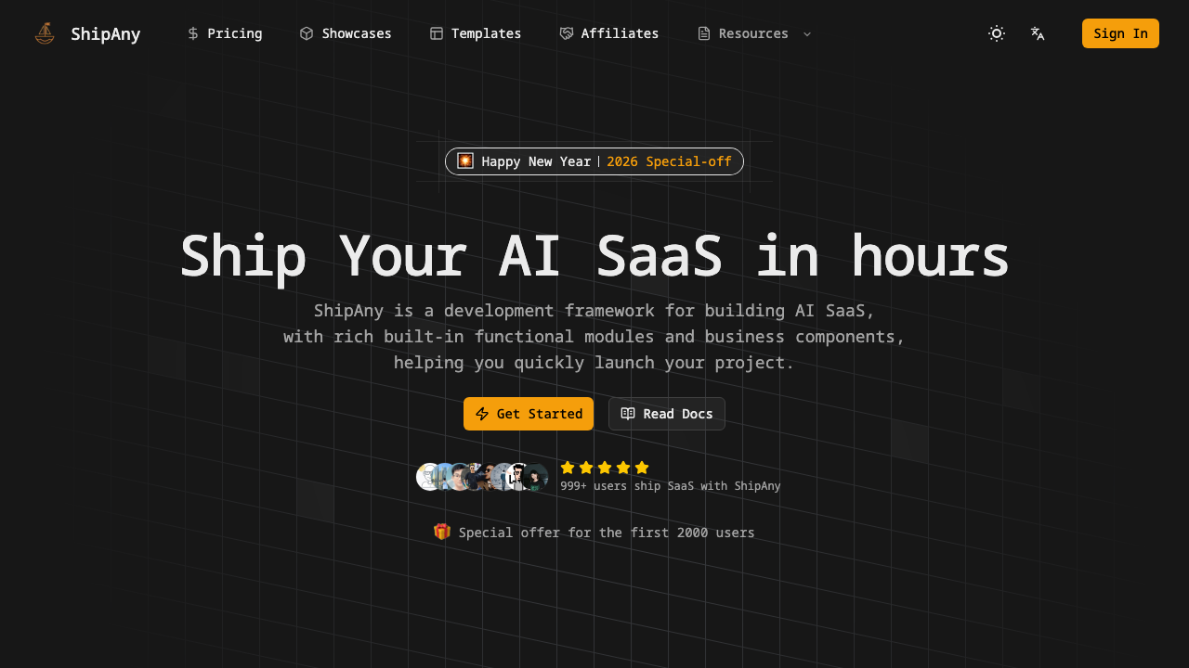1189x668 pixels.
Task: Click the five-star rating row
Action: [x=605, y=468]
